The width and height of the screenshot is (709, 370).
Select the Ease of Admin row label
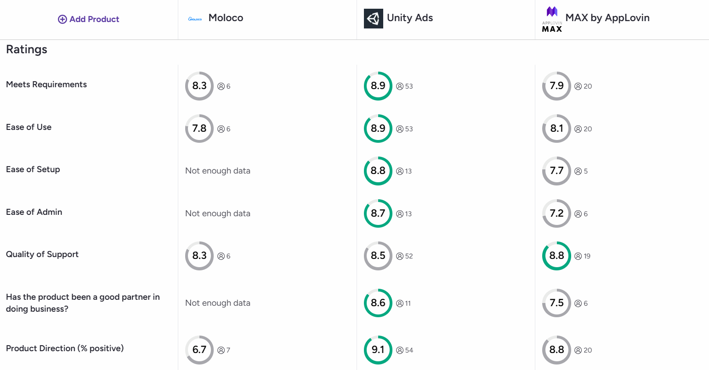34,212
